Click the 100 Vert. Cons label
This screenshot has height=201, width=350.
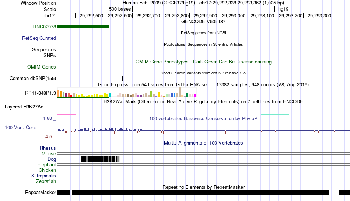(x=21, y=128)
